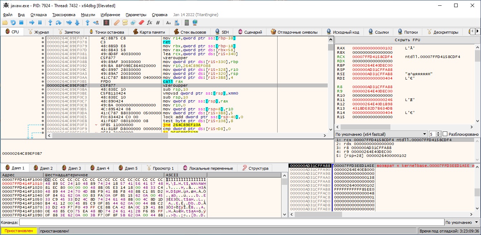Switch to the Ссылки tab
This screenshot has width=481, height=235.
(378, 32)
